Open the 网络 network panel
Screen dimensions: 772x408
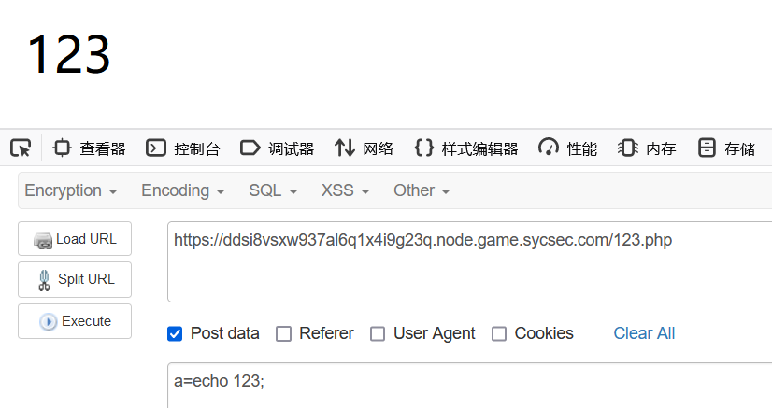pos(364,148)
